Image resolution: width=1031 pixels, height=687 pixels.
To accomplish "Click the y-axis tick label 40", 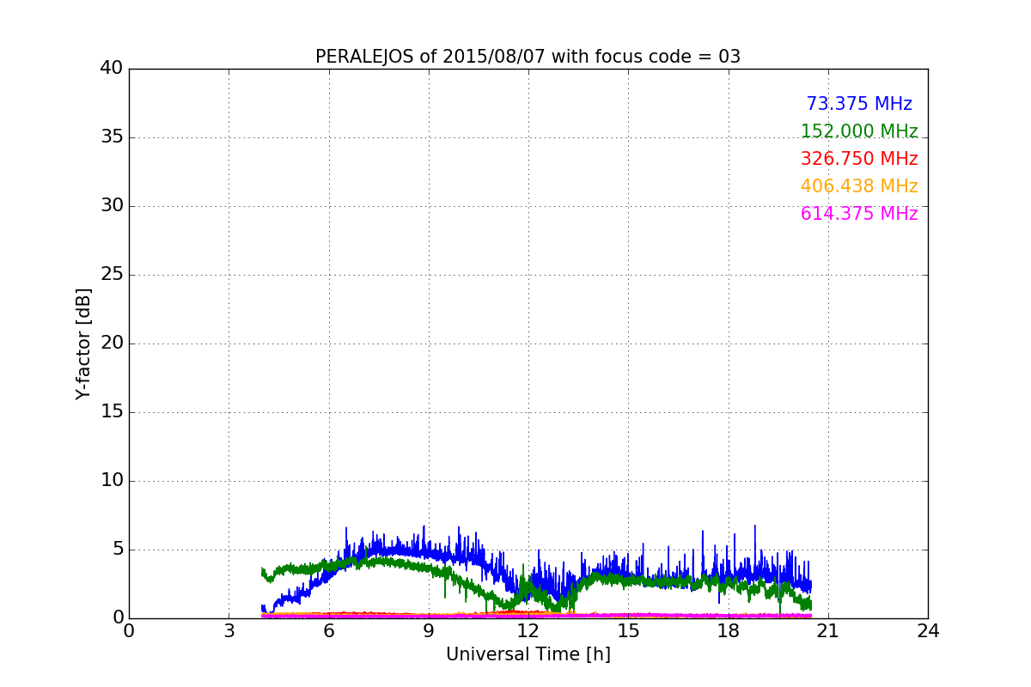I will click(x=112, y=69).
